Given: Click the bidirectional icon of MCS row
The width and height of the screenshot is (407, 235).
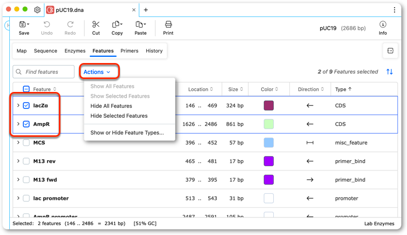Looking at the screenshot, I should tap(310, 143).
